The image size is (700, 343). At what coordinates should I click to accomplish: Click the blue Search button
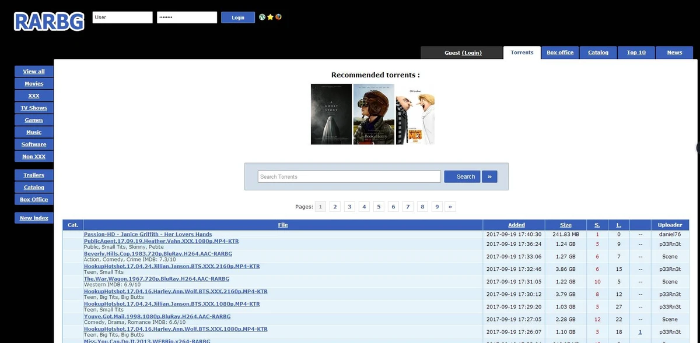[461, 176]
